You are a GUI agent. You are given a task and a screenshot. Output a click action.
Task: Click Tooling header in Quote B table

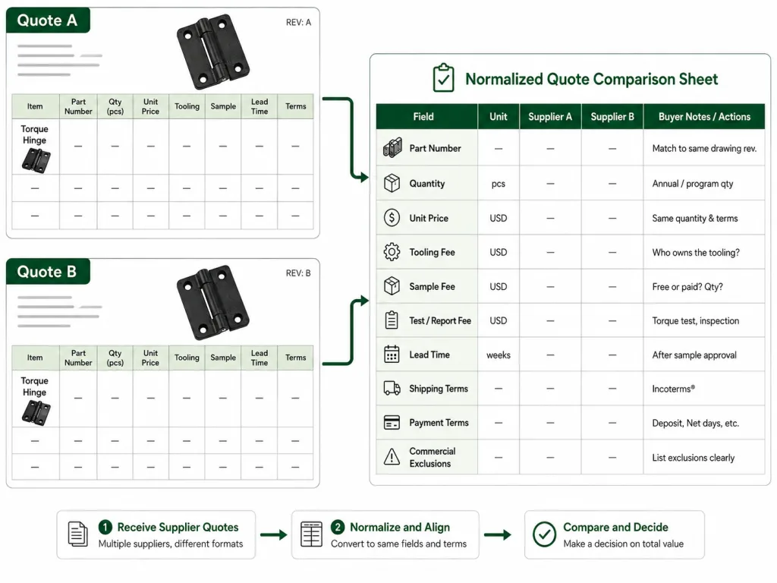(187, 358)
